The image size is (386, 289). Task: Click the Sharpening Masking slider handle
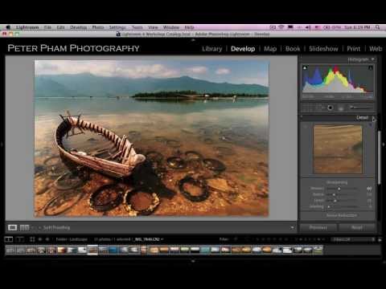tap(329, 206)
